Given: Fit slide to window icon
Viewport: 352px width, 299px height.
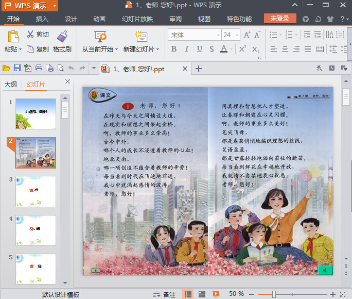Looking at the screenshot, I should [343, 294].
